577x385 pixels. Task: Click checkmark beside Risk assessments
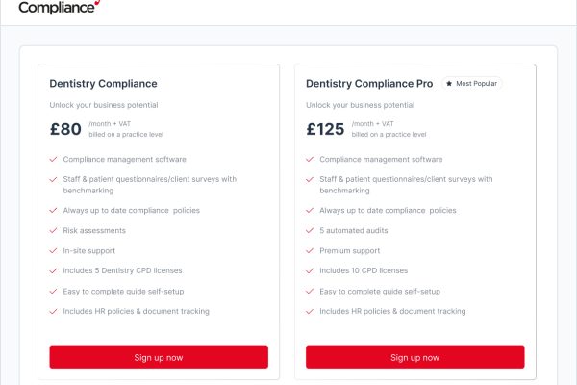[x=53, y=230]
